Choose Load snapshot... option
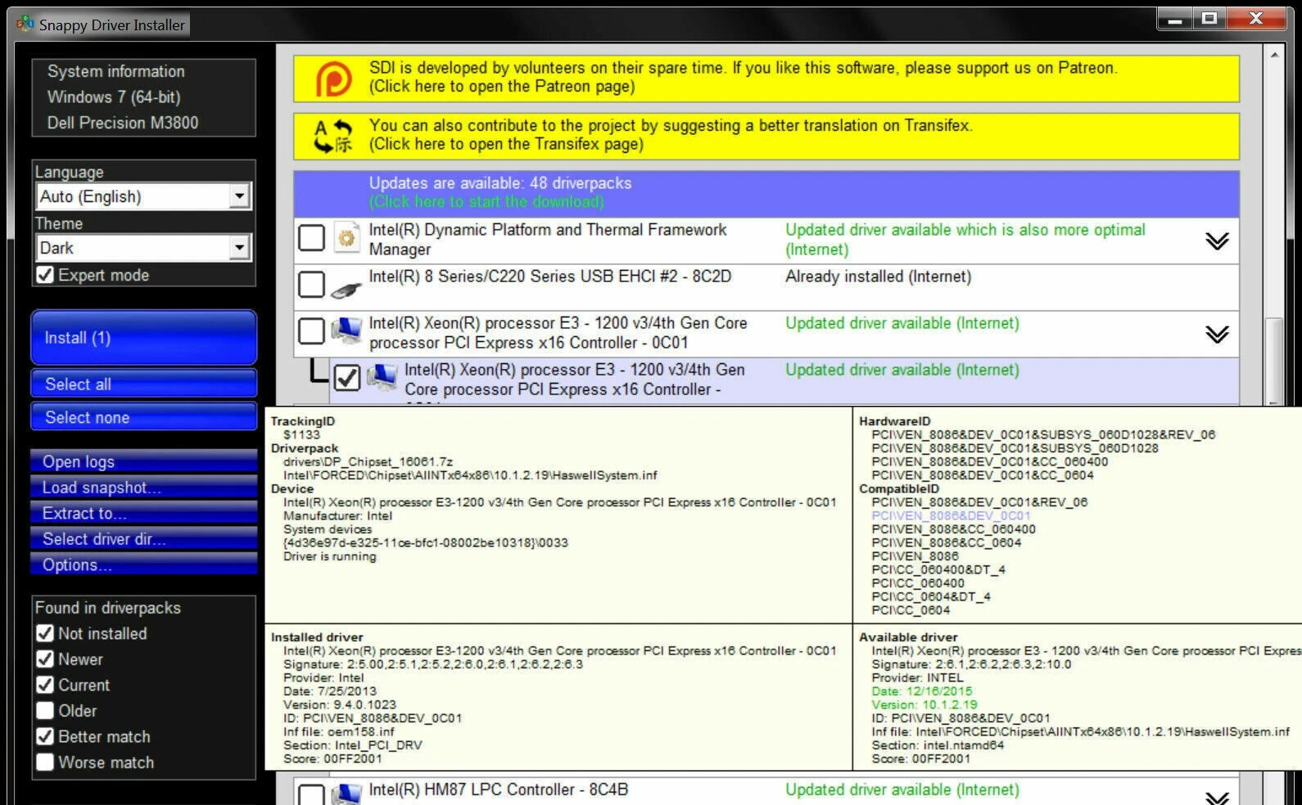The image size is (1302, 805). tap(144, 488)
